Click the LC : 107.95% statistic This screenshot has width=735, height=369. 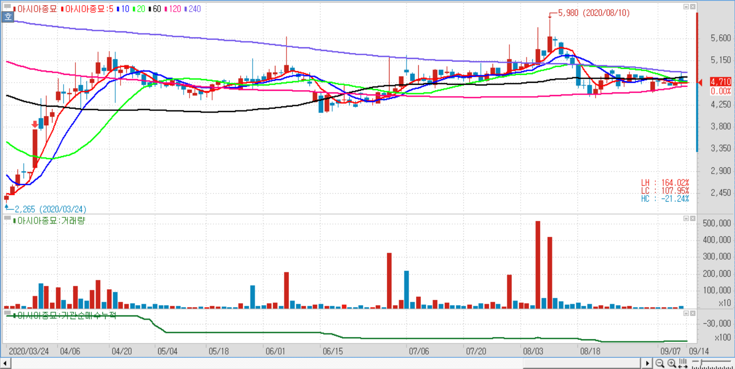(x=665, y=191)
